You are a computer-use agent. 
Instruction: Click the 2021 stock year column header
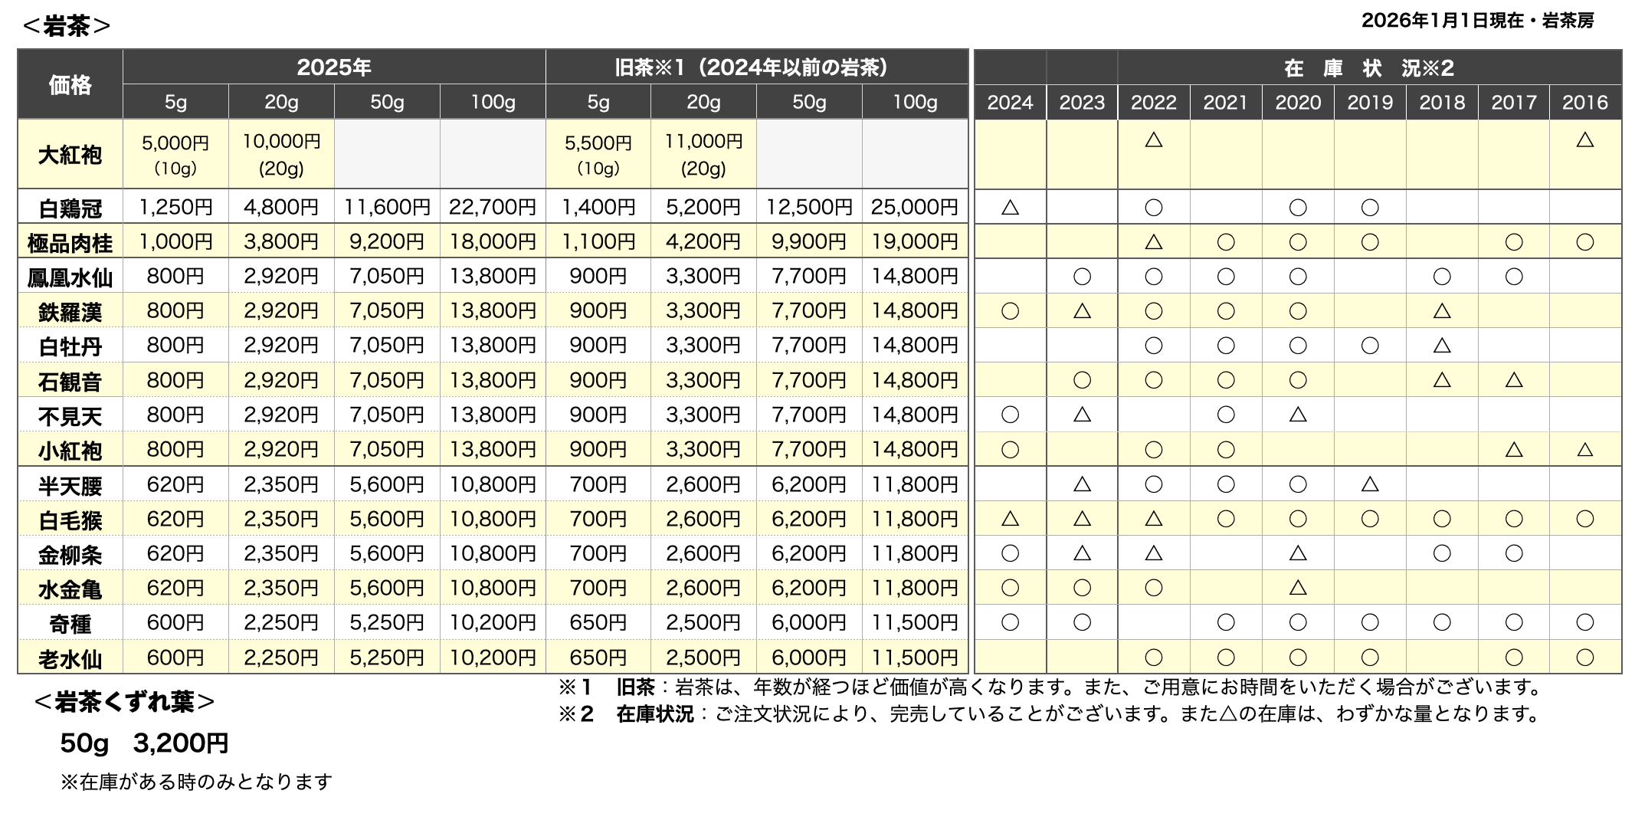click(x=1225, y=103)
